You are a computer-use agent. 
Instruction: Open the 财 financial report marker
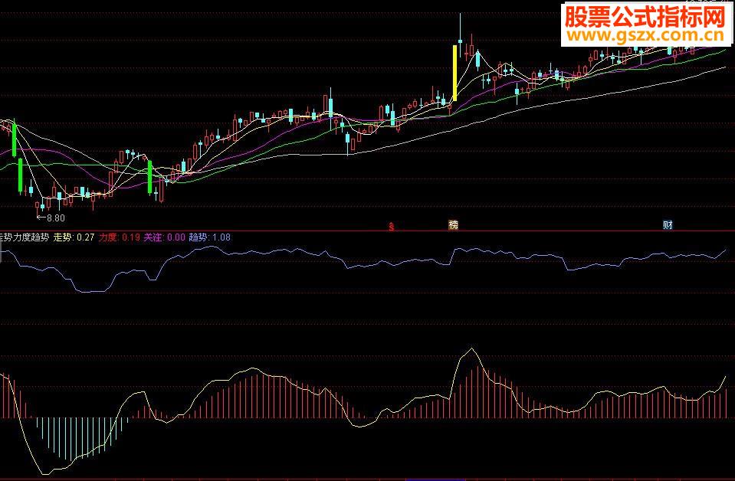pos(668,225)
